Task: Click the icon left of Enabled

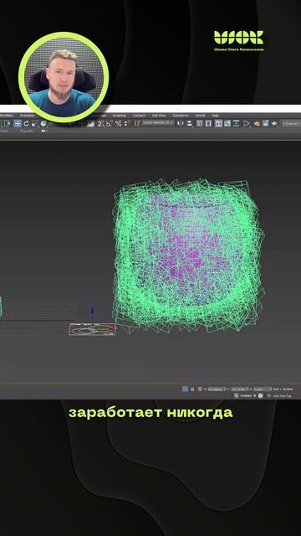Action: (x=236, y=395)
